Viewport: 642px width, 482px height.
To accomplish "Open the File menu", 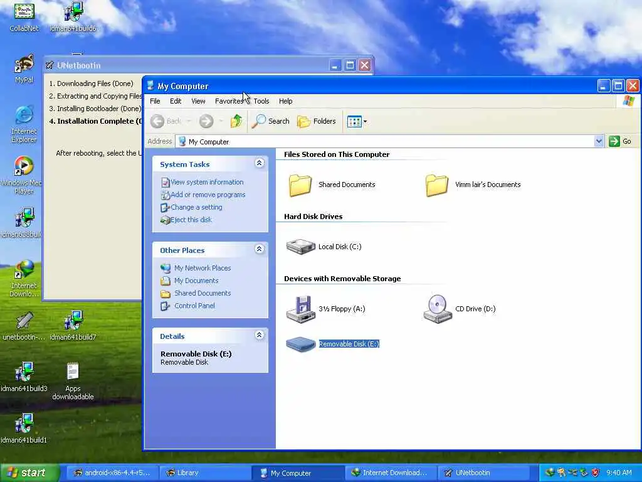I will (x=155, y=101).
